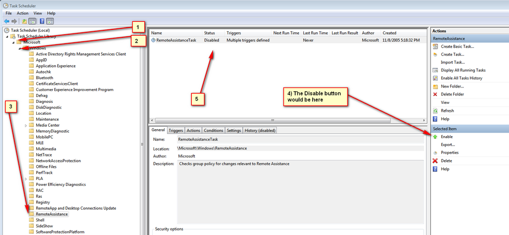Click the SideShow folder icon
Viewport: 509px width, 235px height.
[x=31, y=226]
